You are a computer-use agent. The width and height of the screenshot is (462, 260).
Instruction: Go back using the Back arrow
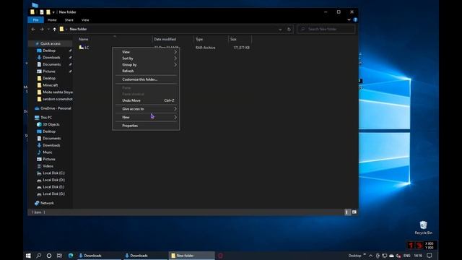click(33, 29)
